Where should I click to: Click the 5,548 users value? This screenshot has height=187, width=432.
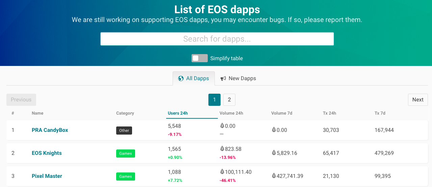coord(174,126)
